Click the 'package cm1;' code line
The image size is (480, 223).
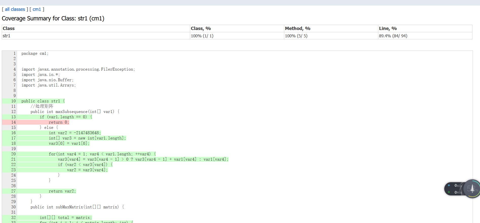pyautogui.click(x=35, y=53)
